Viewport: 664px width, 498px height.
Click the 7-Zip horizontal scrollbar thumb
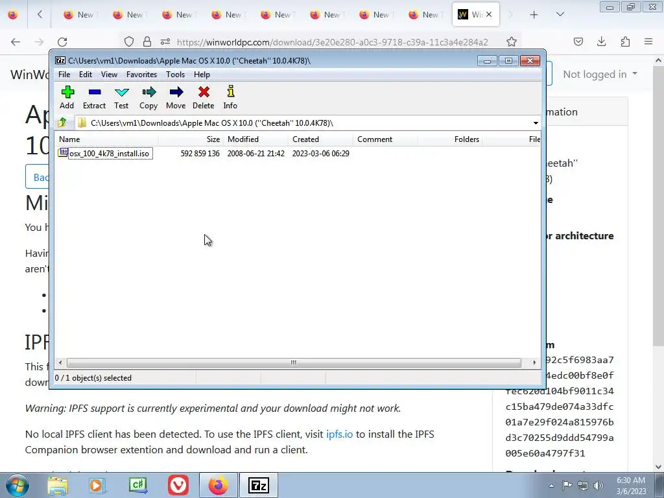294,362
